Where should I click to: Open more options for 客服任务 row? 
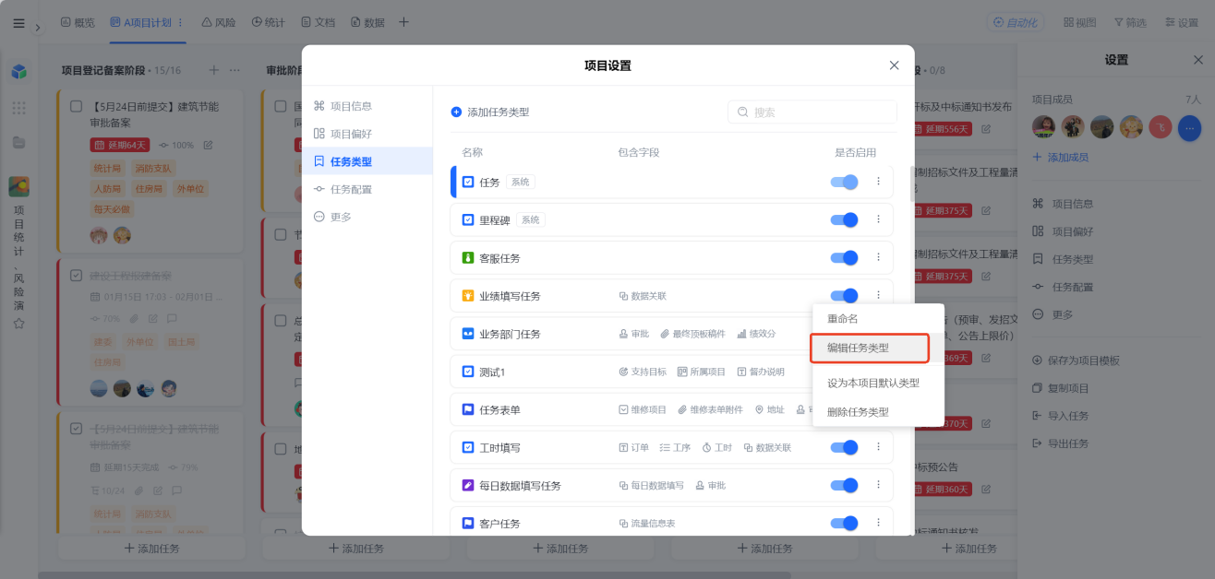[878, 257]
